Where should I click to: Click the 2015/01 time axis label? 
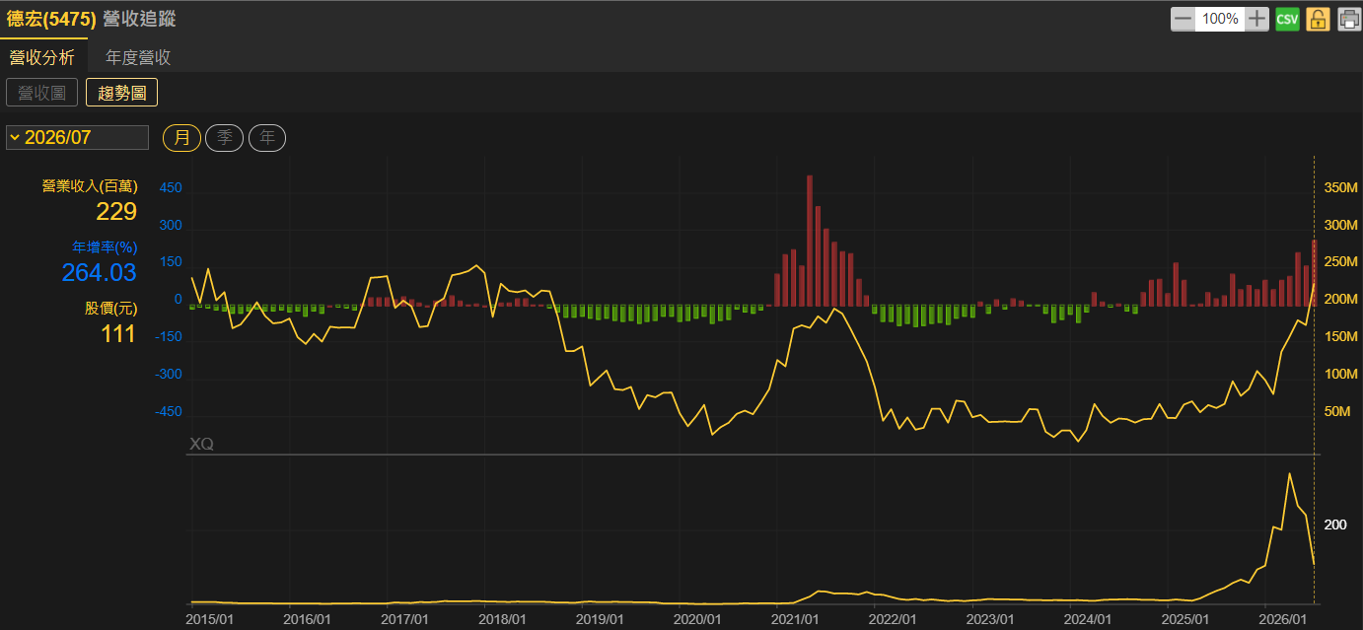(210, 619)
